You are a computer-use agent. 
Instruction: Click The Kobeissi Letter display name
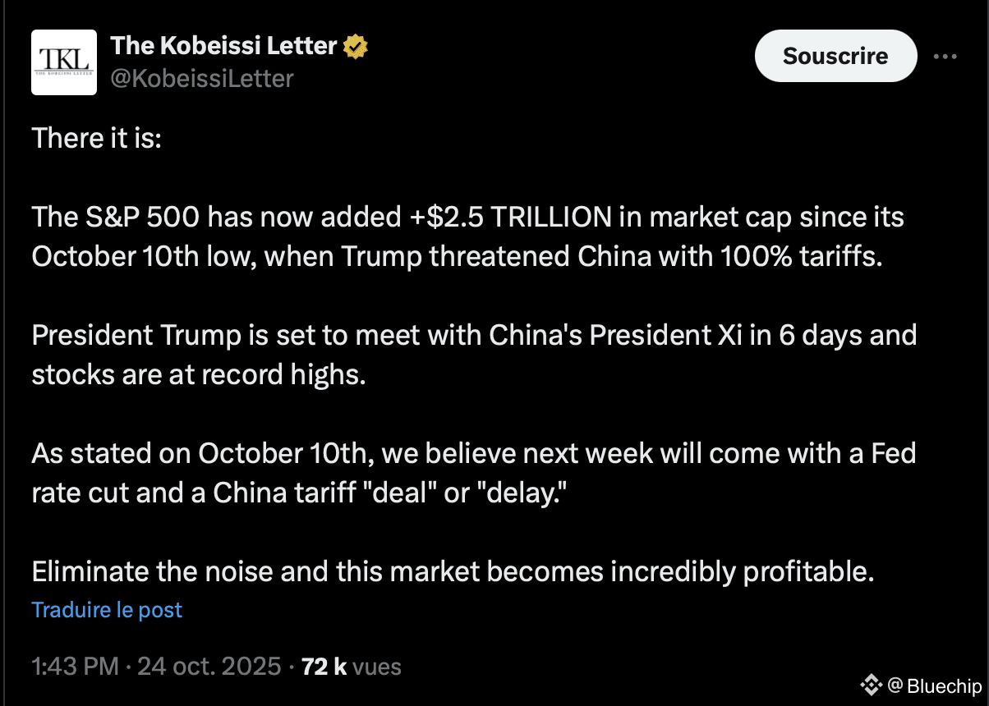pyautogui.click(x=223, y=46)
